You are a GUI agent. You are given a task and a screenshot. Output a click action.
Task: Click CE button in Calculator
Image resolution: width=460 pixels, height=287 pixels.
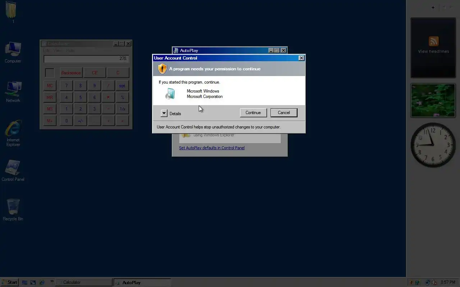(95, 73)
